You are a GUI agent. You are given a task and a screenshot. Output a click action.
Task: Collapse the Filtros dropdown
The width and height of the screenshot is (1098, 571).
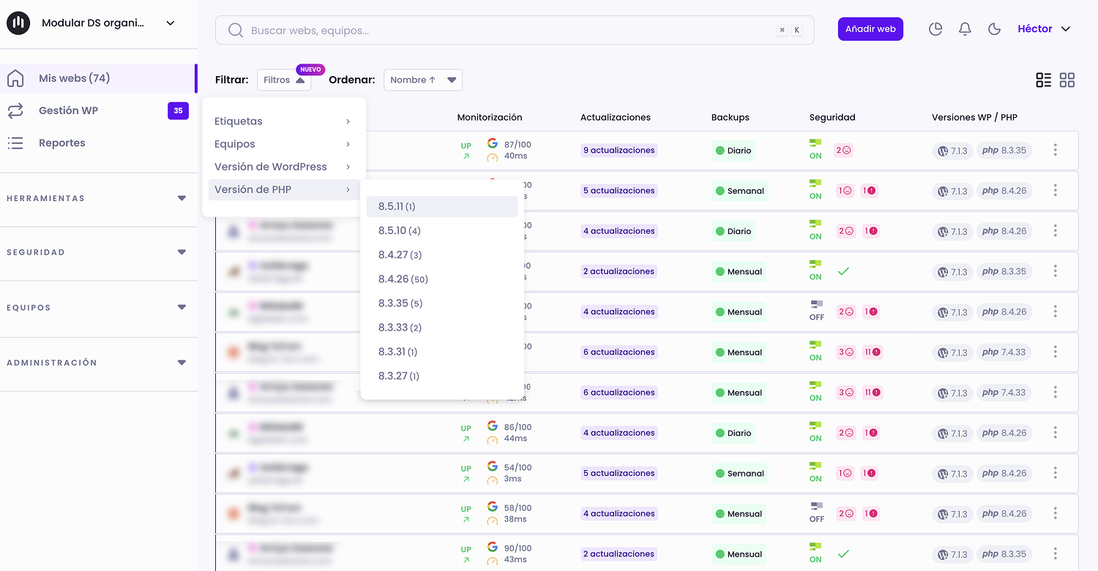tap(284, 80)
